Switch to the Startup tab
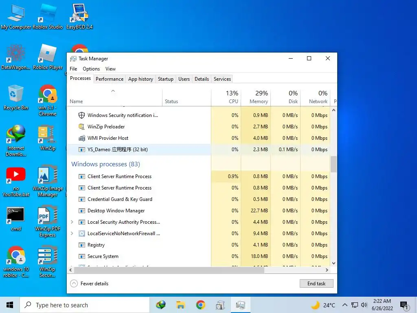 (x=165, y=79)
